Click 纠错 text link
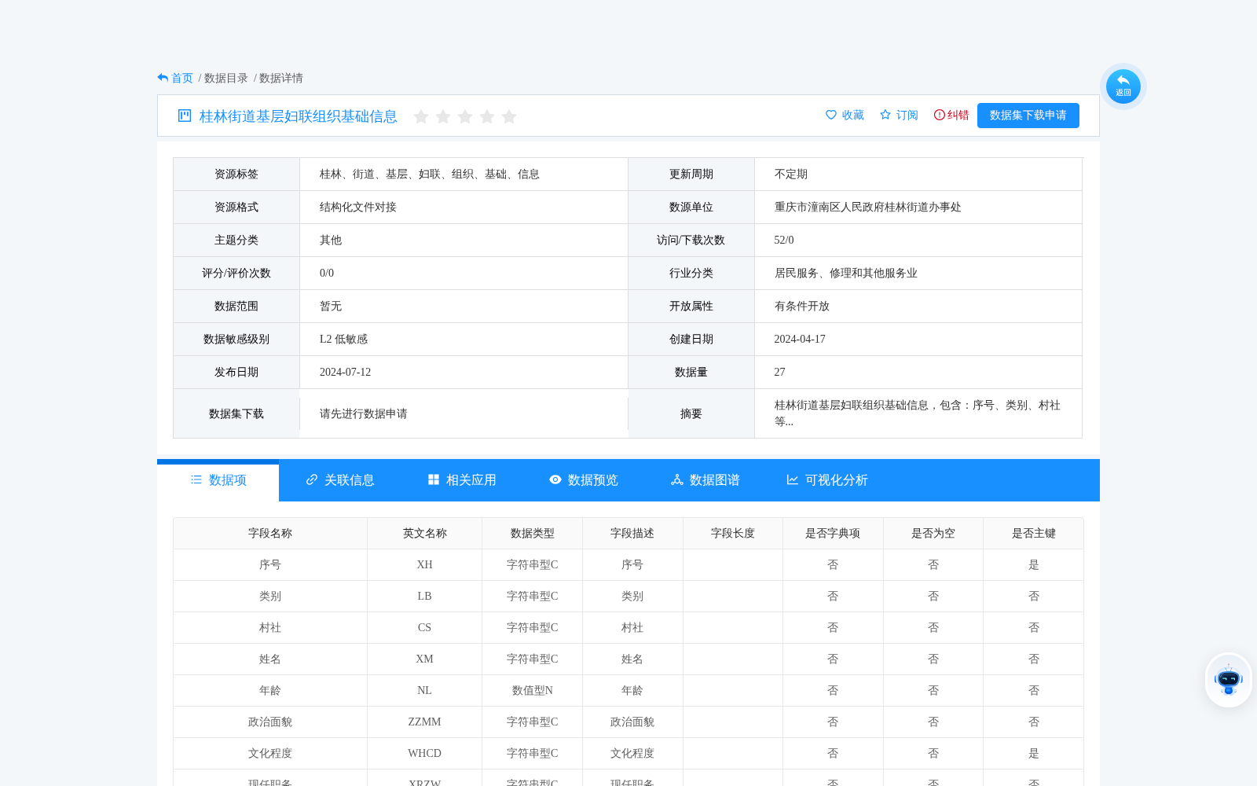The image size is (1257, 786). [x=958, y=115]
